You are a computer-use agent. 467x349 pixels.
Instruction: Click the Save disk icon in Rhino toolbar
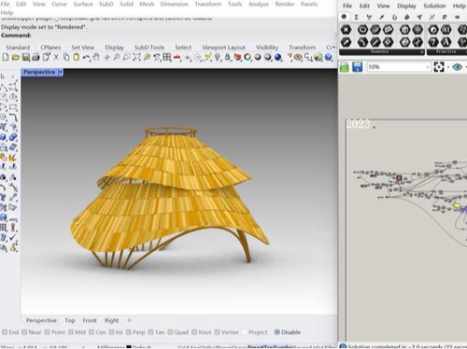coord(26,57)
